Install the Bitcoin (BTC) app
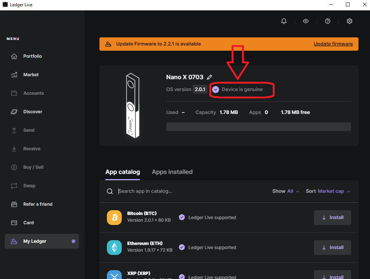 point(332,218)
